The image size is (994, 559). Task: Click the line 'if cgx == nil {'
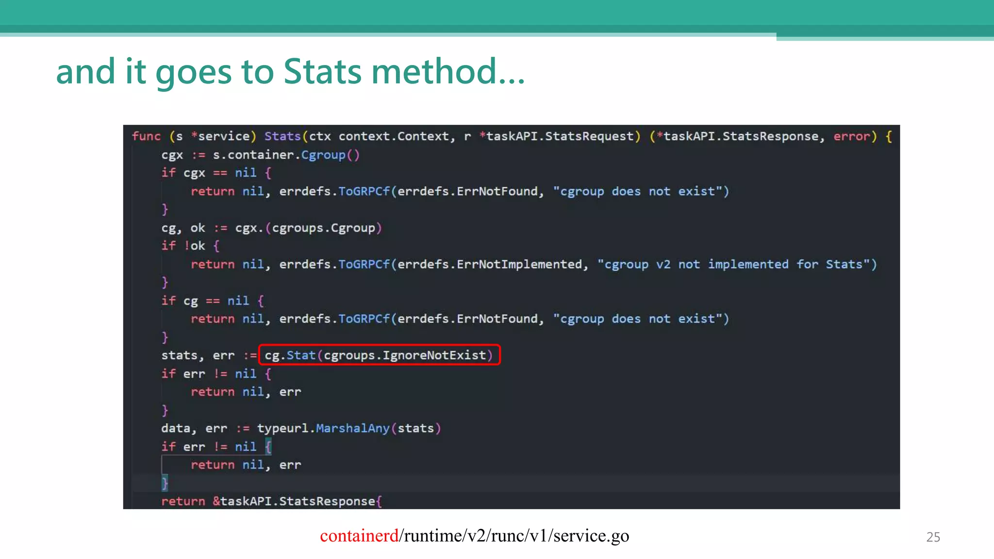click(x=216, y=173)
